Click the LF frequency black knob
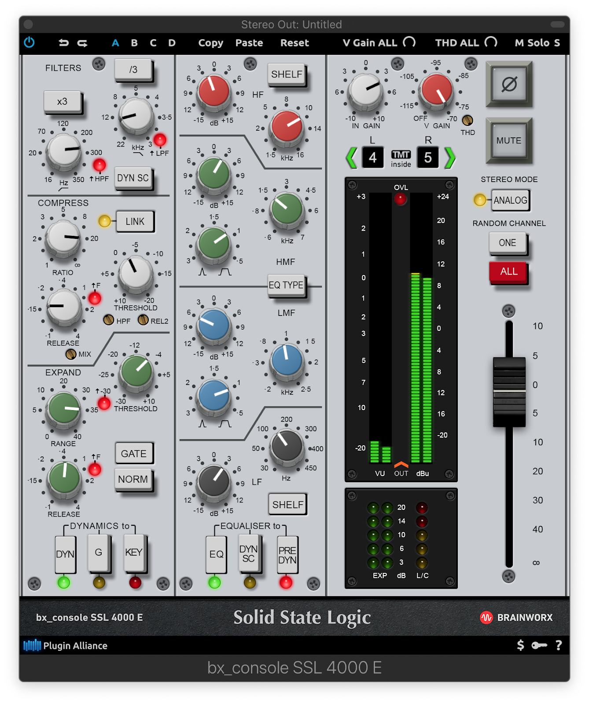 [x=287, y=447]
